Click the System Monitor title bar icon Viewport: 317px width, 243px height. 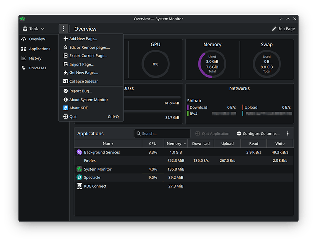tap(22, 19)
